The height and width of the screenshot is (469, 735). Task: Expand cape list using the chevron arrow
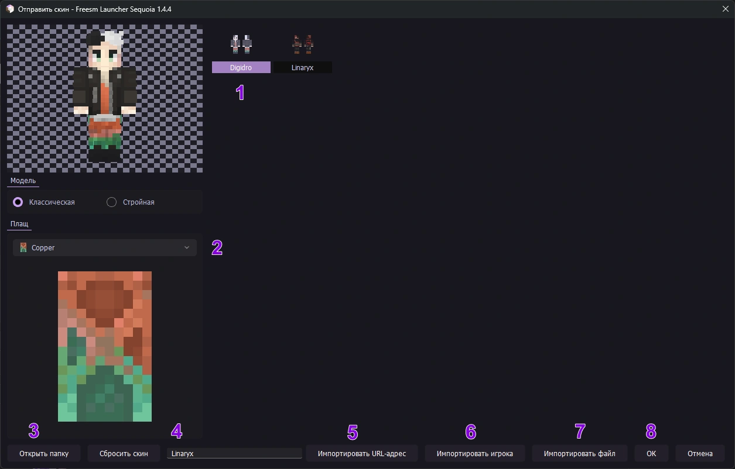click(x=187, y=247)
